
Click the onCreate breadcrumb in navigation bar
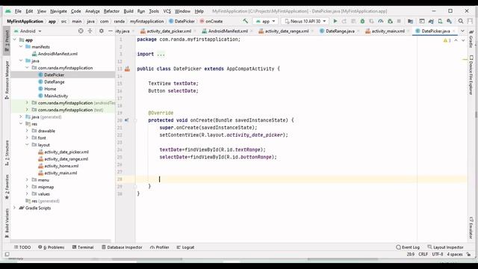pyautogui.click(x=211, y=22)
